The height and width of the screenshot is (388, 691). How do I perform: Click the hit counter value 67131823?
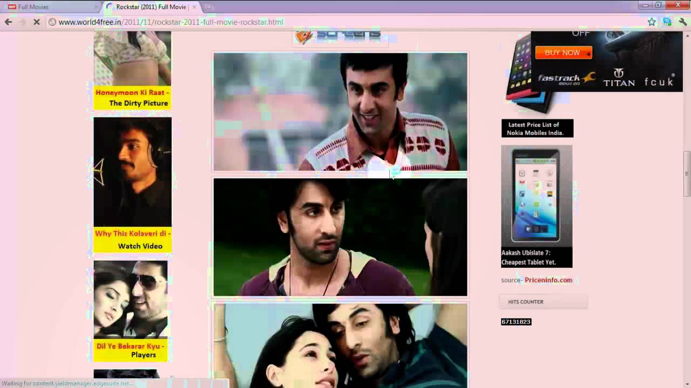tap(516, 322)
